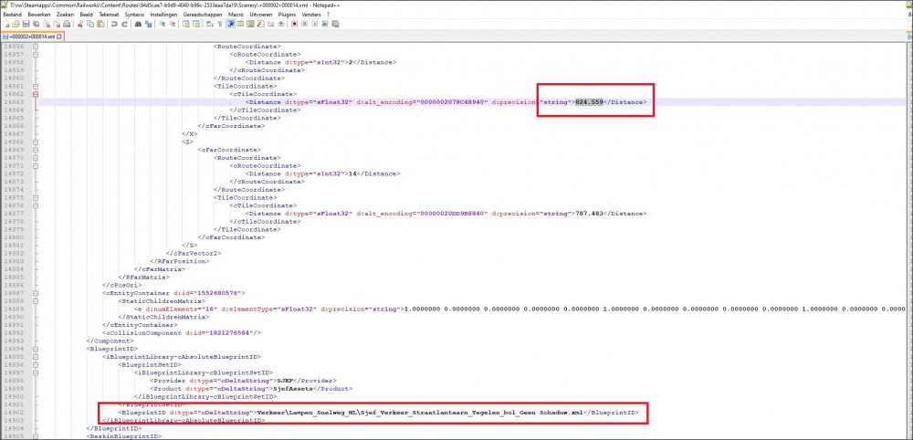Toggle the highlighted indent guide toolbar button

click(x=228, y=24)
